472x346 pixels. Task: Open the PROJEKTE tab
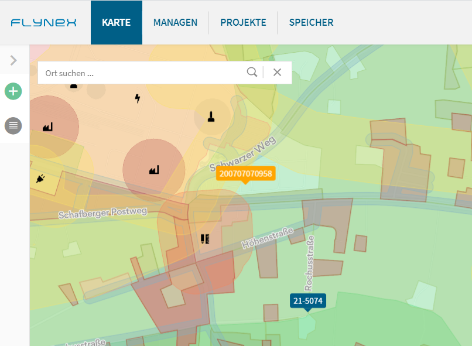[243, 22]
